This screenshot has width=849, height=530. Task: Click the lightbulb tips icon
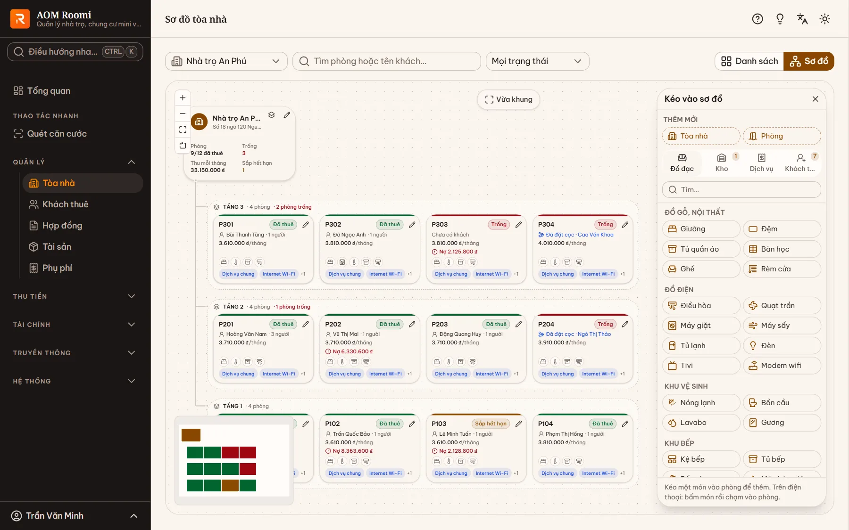coord(780,19)
